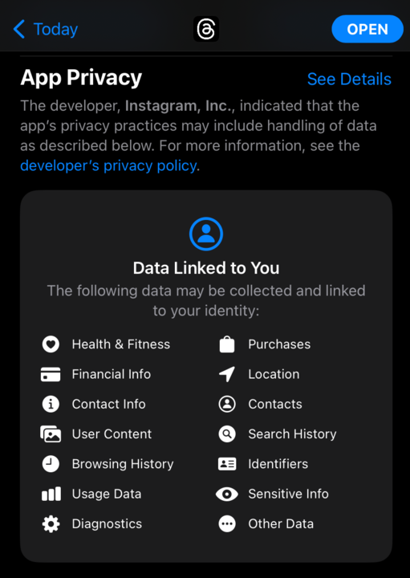The width and height of the screenshot is (410, 578).
Task: Click the Financial Info credit card icon
Action: coord(51,374)
